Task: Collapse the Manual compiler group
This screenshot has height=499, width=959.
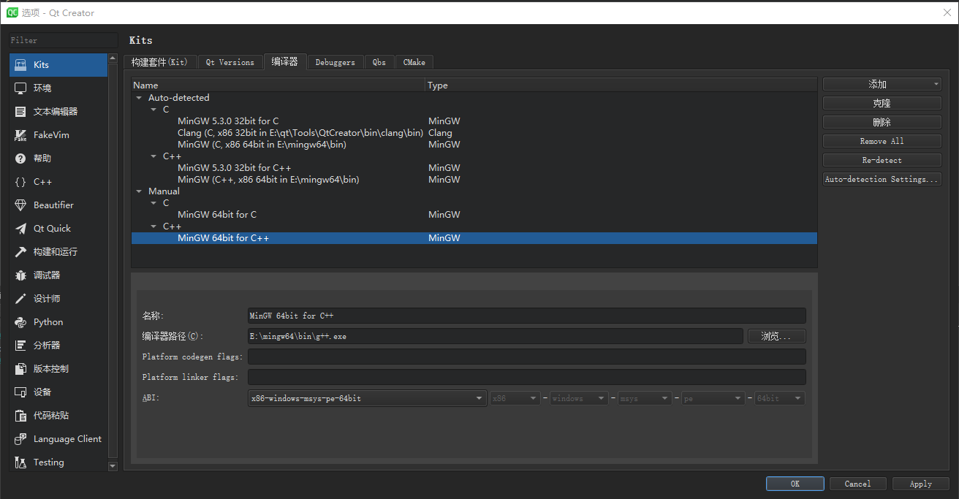Action: click(139, 191)
